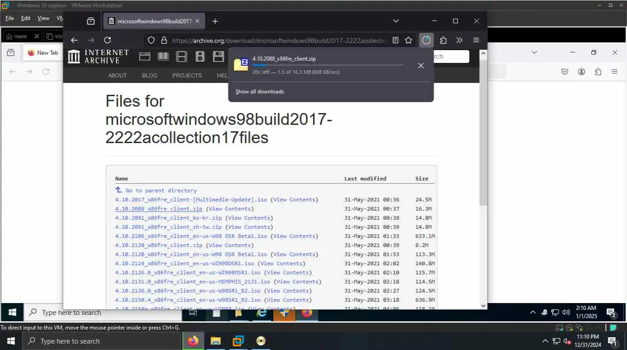This screenshot has width=627, height=350.
Task: List all tabs in the front Firefox window
Action: pyautogui.click(x=396, y=21)
